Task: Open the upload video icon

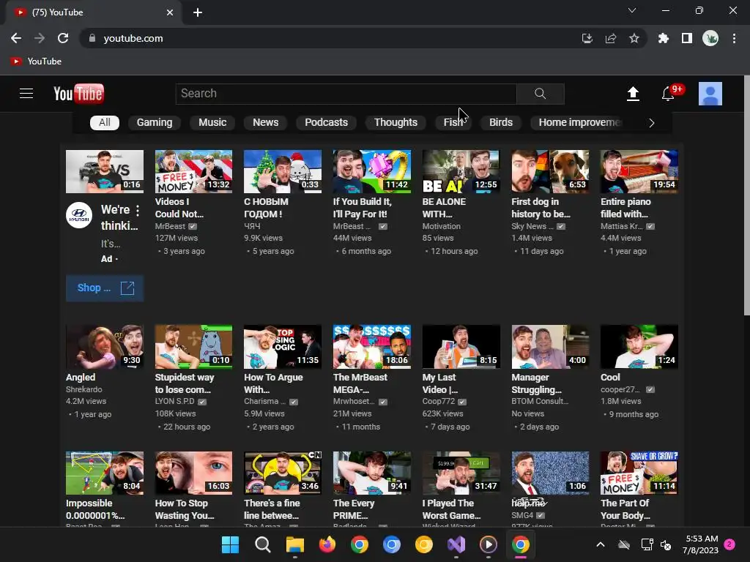Action: [x=633, y=94]
